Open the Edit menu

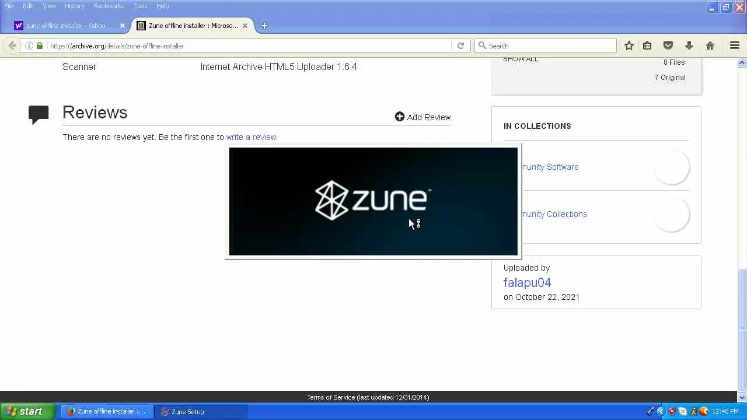pyautogui.click(x=28, y=6)
